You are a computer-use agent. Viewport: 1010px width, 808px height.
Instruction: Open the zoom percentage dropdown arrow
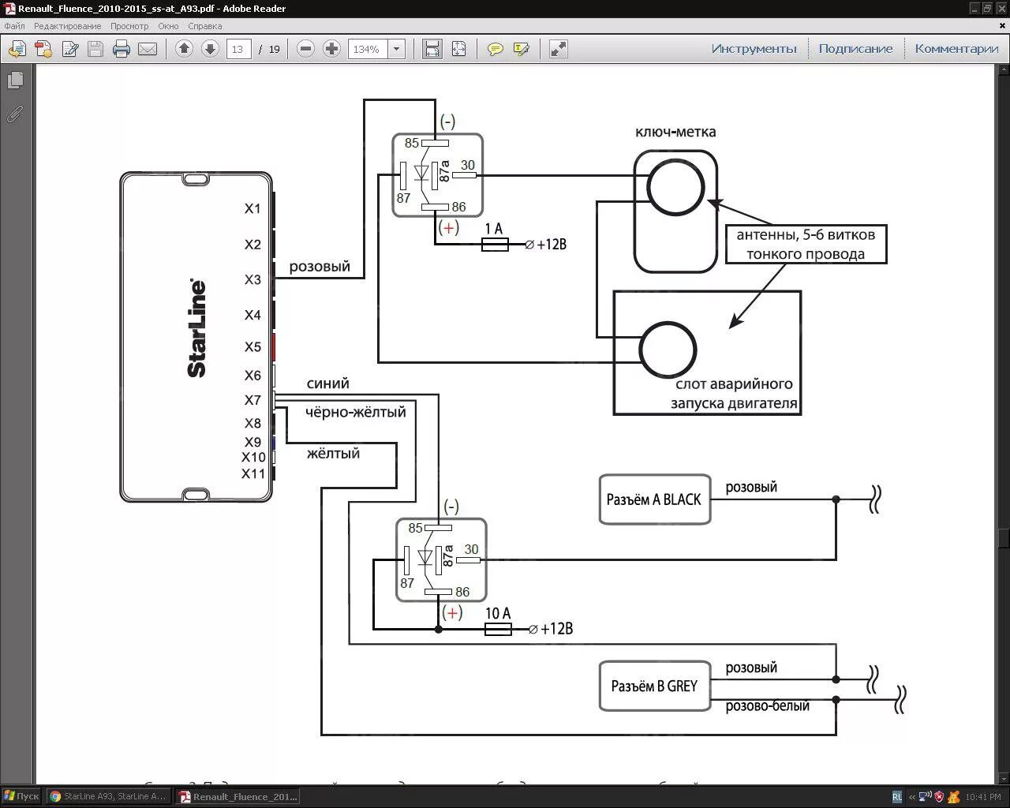(397, 49)
